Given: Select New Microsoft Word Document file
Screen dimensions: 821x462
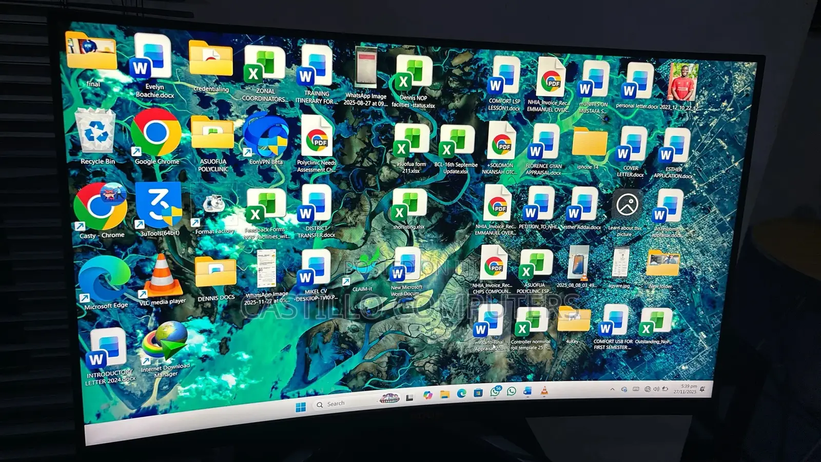Looking at the screenshot, I should [406, 272].
